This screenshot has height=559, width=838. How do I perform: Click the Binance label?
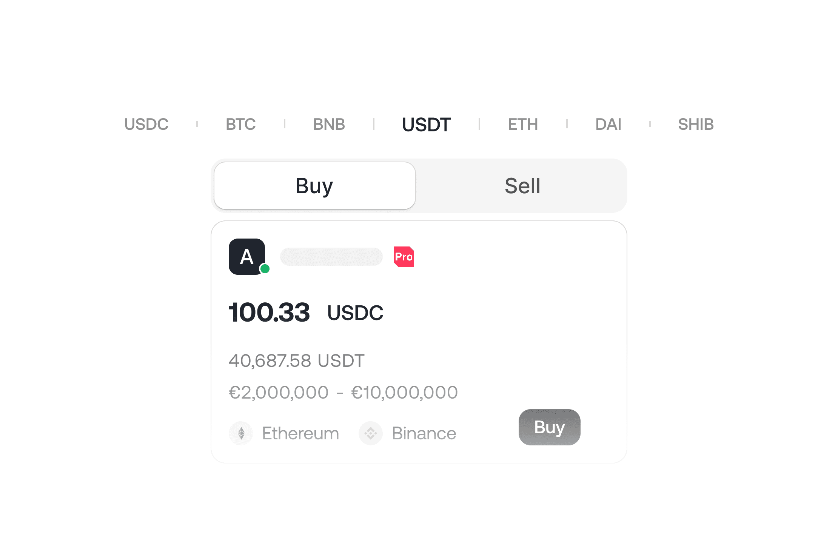[424, 433]
